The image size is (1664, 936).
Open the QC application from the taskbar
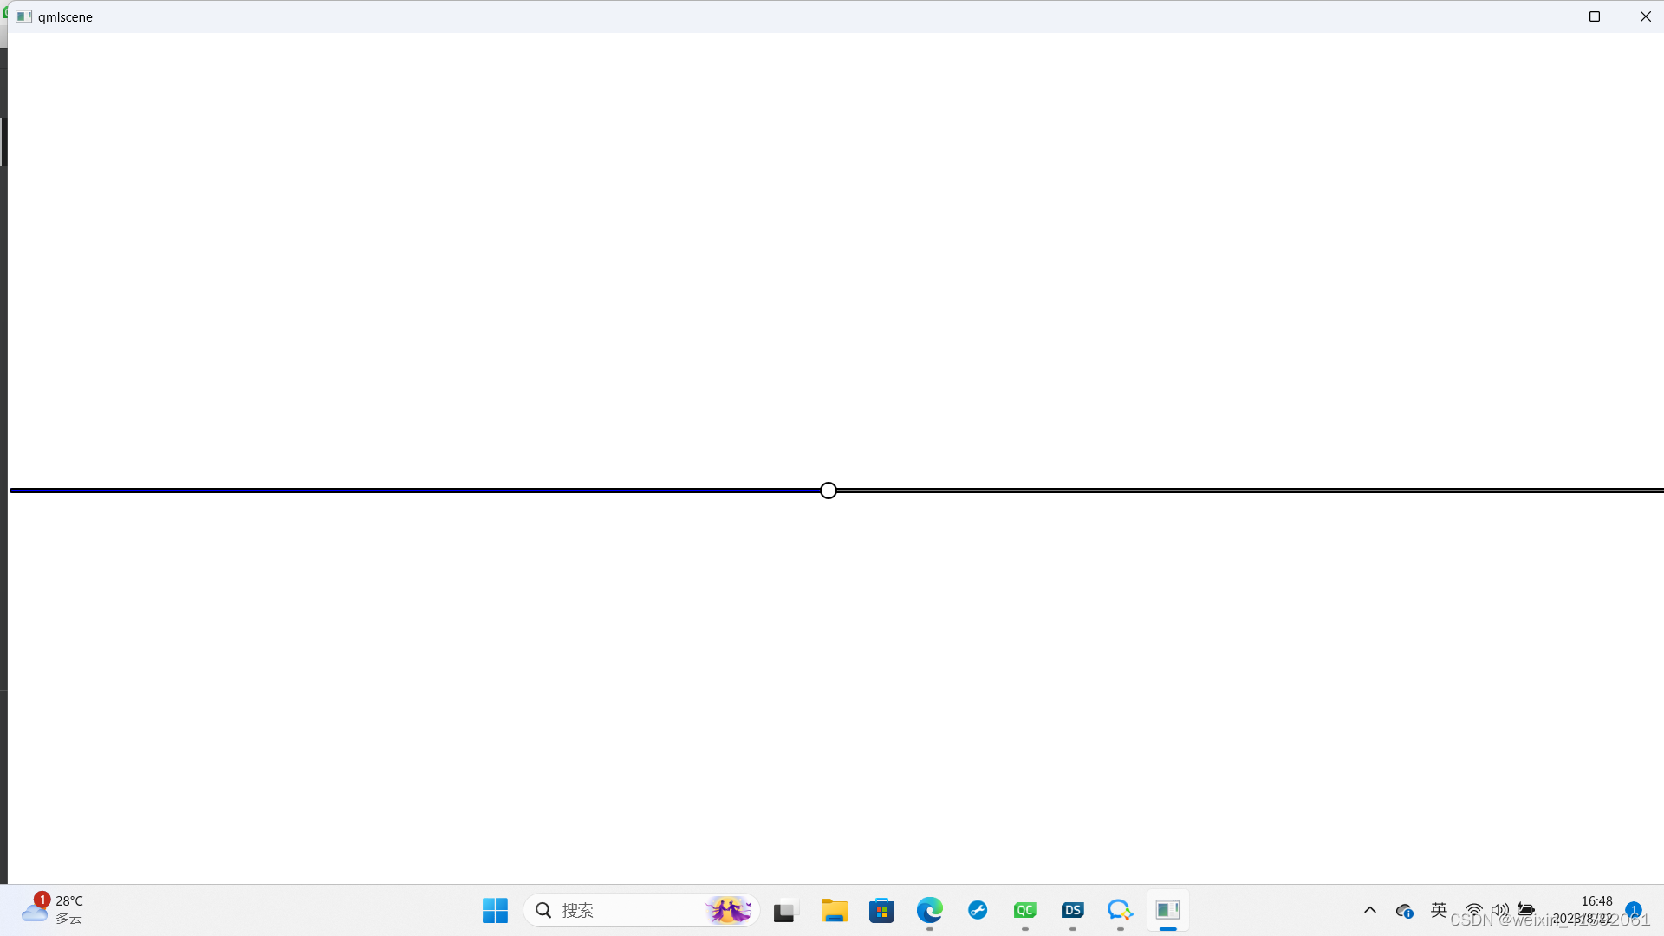[1025, 910]
